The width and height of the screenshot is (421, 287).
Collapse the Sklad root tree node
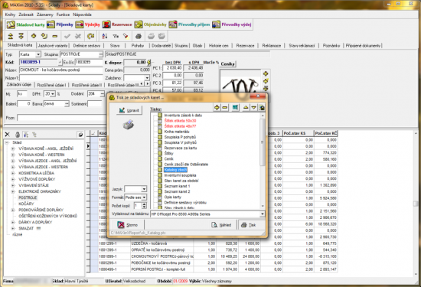(x=7, y=142)
